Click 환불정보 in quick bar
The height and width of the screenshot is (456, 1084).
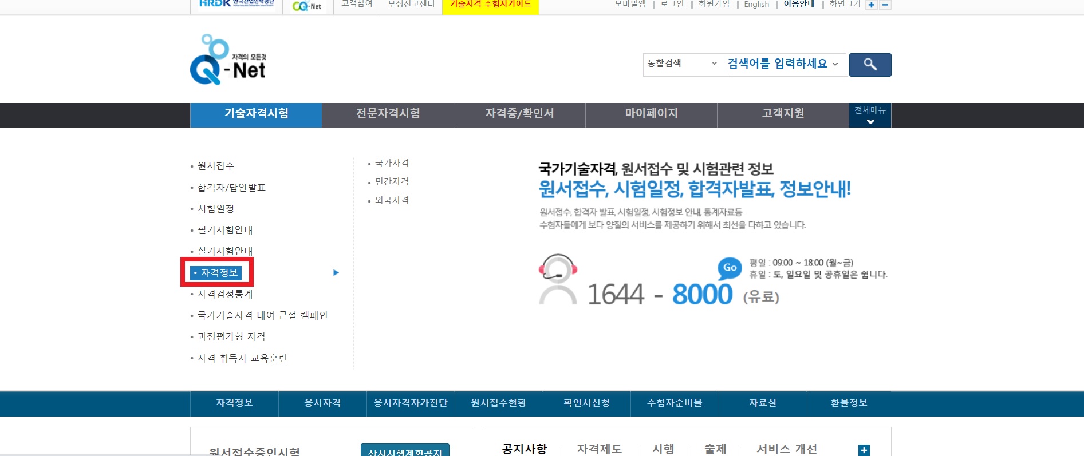coord(849,403)
